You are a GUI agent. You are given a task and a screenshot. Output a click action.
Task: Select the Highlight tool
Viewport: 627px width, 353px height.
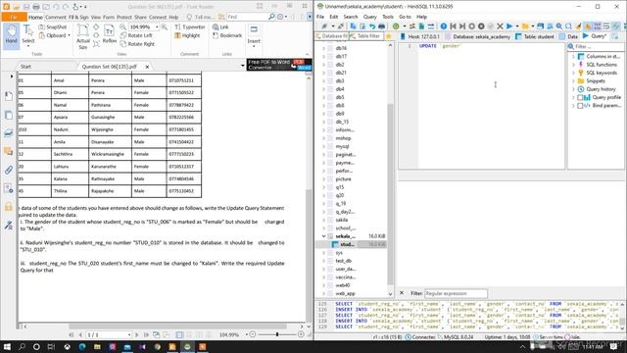[x=187, y=35]
